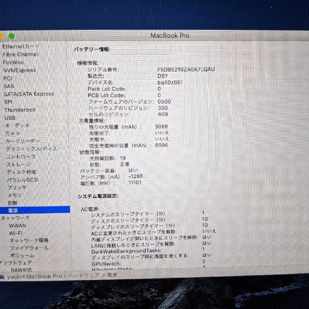Click GPUSwitch label

tap(106, 264)
